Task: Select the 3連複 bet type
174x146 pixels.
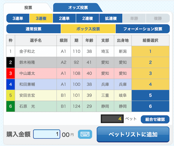Action: click(41, 18)
